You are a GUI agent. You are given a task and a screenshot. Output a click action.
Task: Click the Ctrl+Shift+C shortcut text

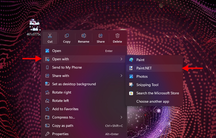tap(114, 126)
